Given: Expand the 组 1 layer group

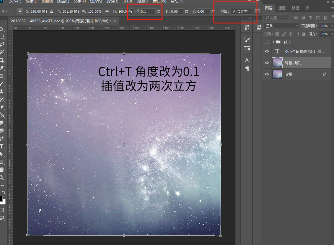Looking at the screenshot, I should click(273, 42).
